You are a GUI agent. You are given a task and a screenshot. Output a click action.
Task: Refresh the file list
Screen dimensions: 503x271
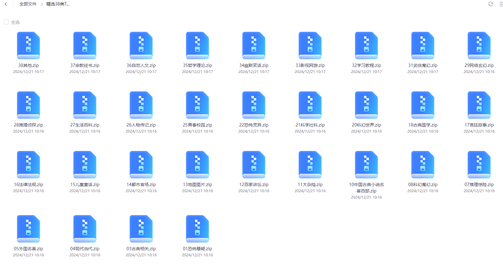491,4
